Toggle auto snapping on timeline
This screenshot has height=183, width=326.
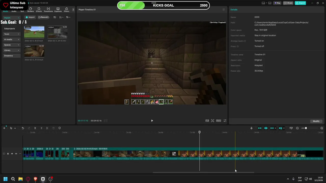point(266,128)
